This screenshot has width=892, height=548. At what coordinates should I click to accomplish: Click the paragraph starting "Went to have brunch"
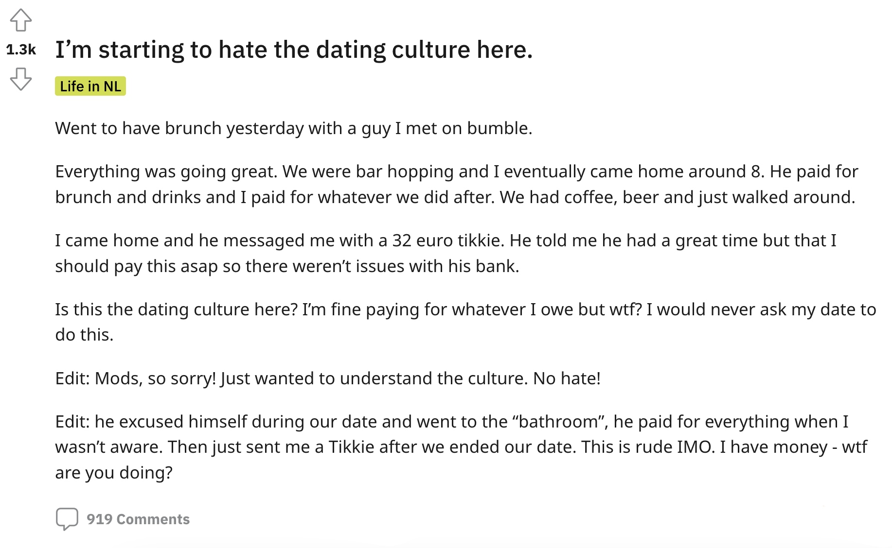click(294, 128)
